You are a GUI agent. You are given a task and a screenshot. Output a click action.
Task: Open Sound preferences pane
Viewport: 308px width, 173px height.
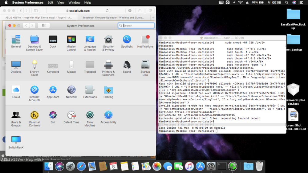(127, 67)
